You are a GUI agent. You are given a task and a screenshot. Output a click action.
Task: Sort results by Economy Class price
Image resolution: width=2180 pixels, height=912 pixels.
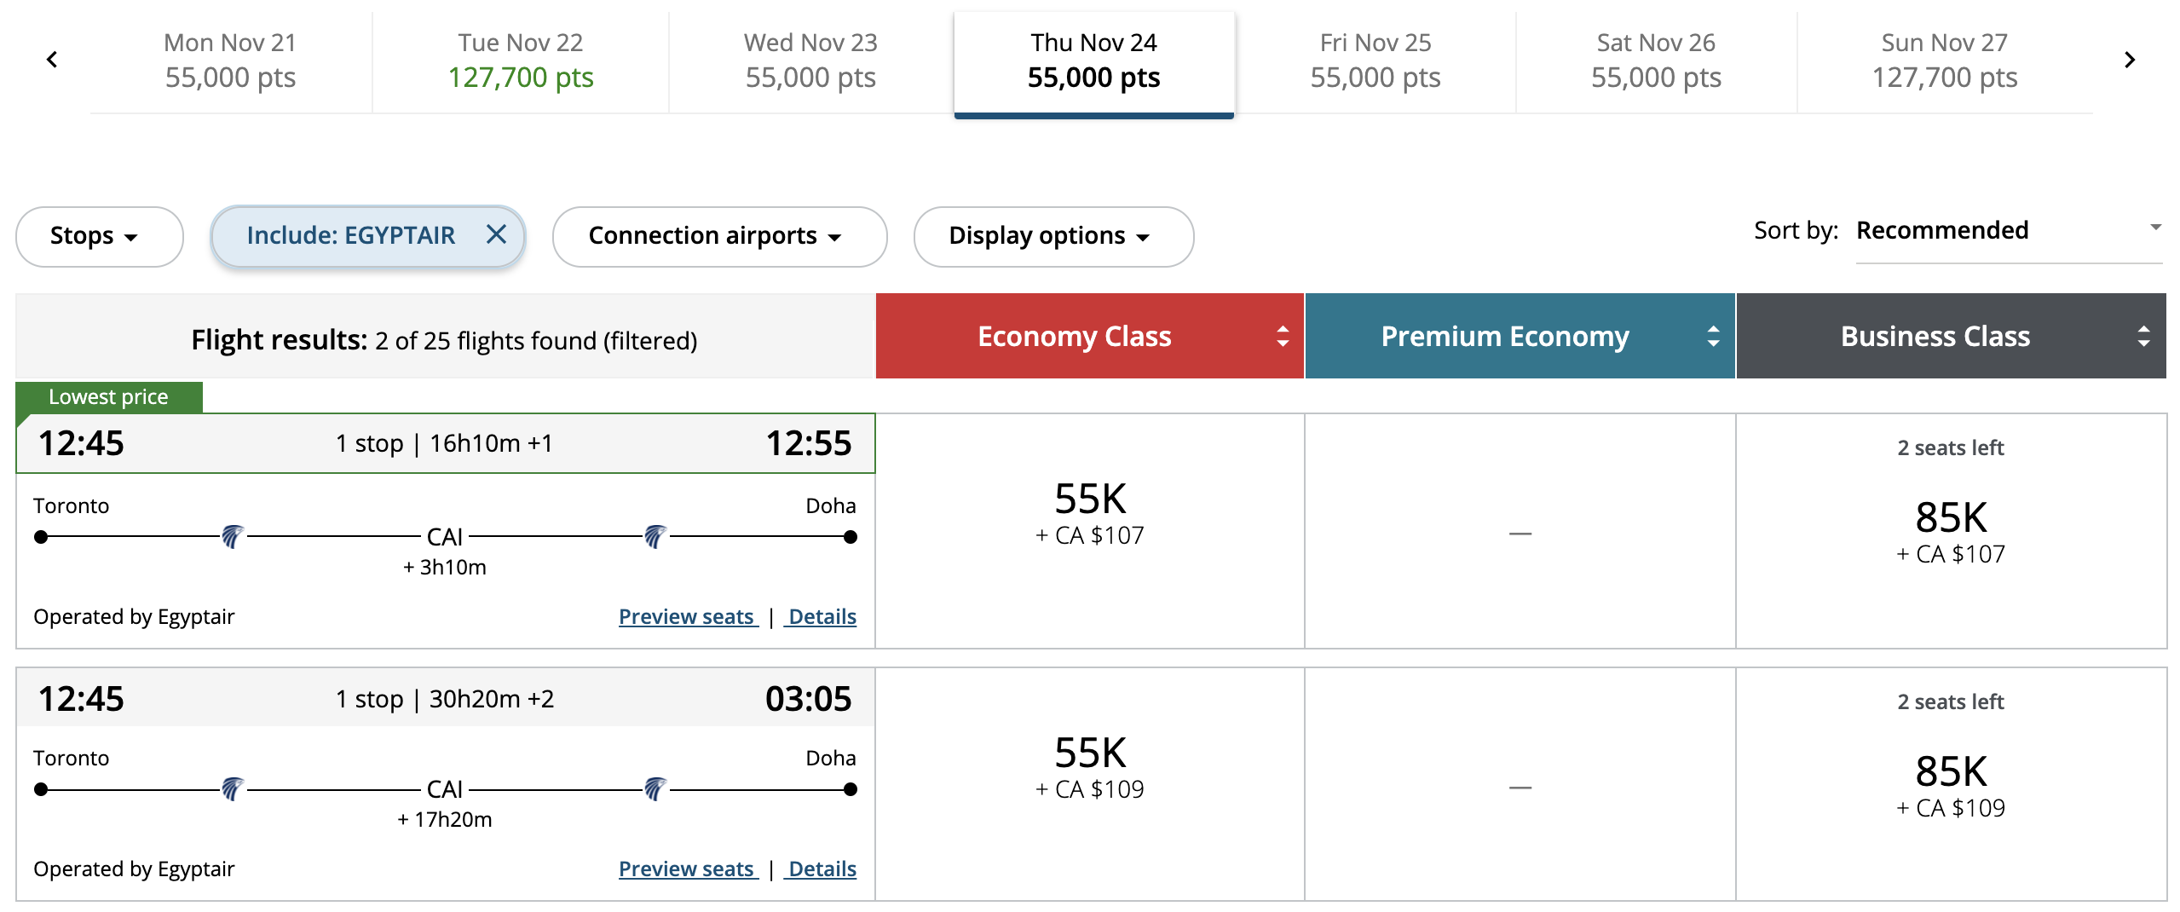pos(1282,337)
